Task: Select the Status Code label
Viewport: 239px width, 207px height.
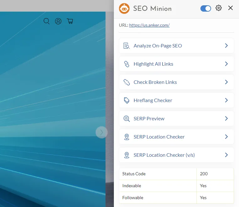Action: tap(134, 174)
